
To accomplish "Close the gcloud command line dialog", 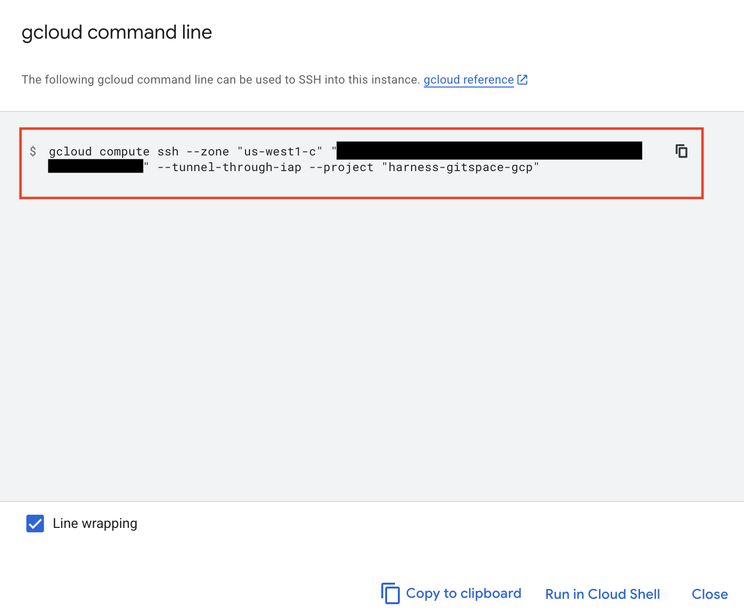I will [709, 594].
